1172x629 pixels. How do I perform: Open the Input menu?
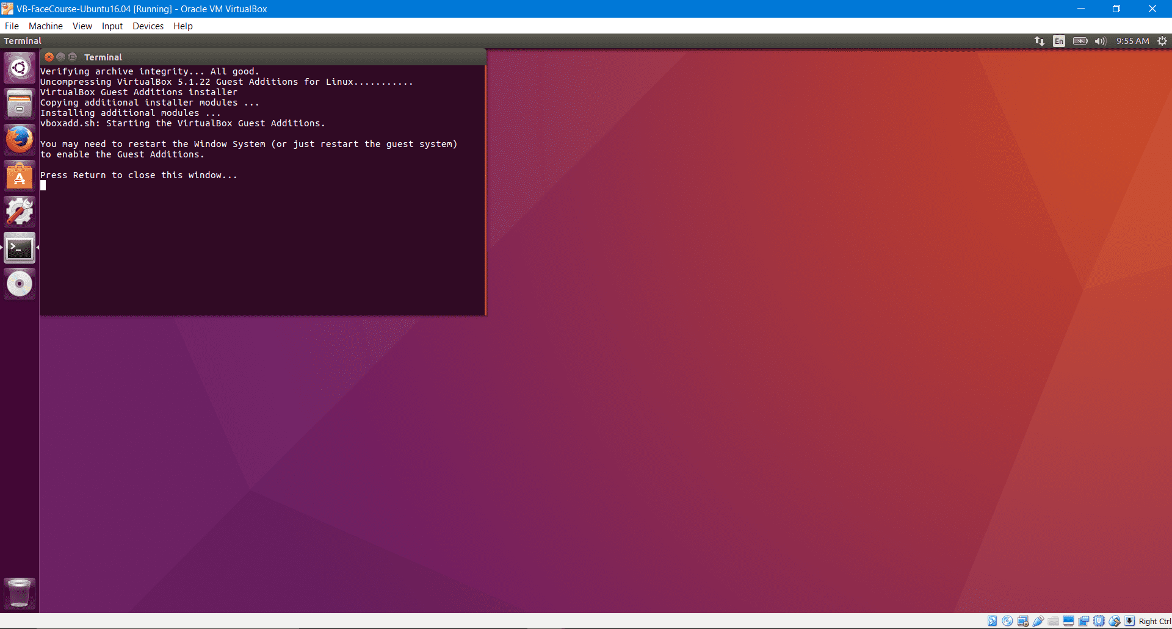(x=112, y=26)
